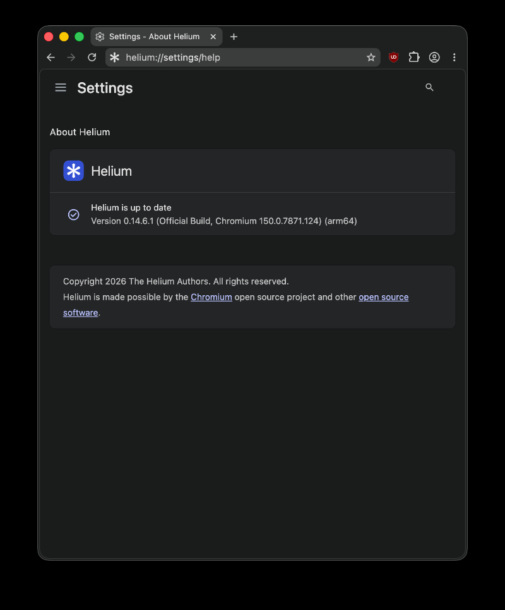Bookmark this page with the star icon
This screenshot has height=610, width=505.
click(x=371, y=58)
